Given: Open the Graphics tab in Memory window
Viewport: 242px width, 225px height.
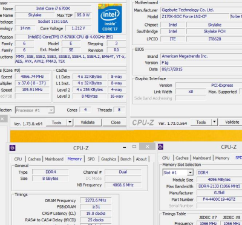Looking at the screenshot, I should coord(108,159).
